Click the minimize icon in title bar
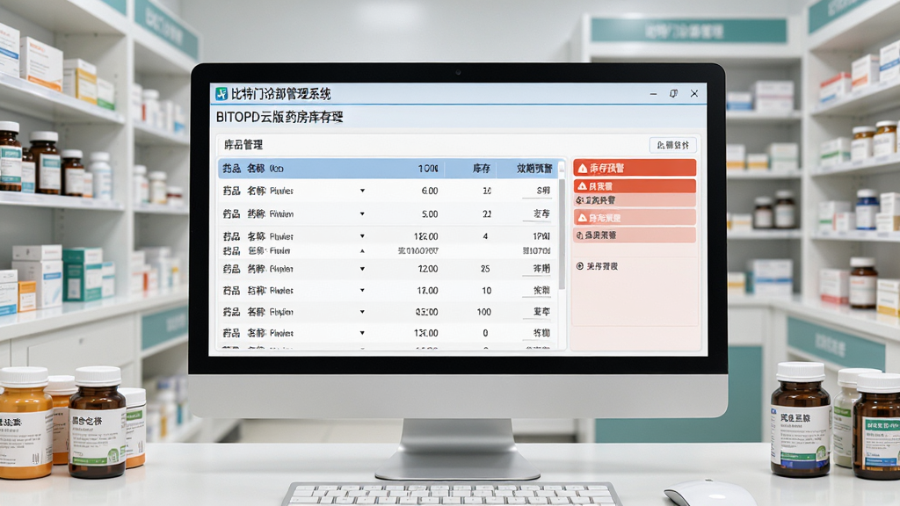900x506 pixels. (653, 93)
